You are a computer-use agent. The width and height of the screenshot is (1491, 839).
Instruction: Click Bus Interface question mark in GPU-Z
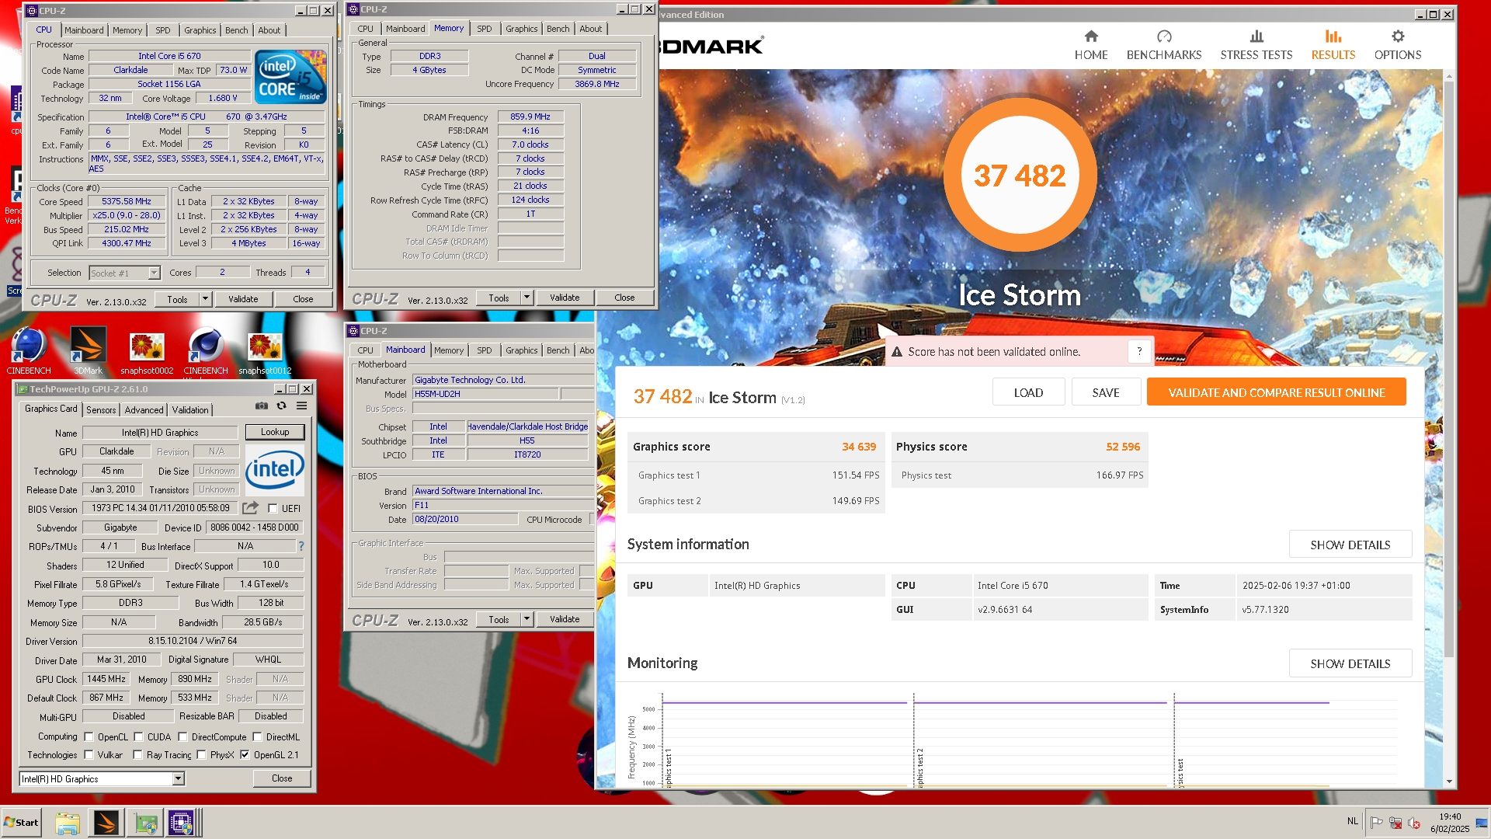pos(301,546)
